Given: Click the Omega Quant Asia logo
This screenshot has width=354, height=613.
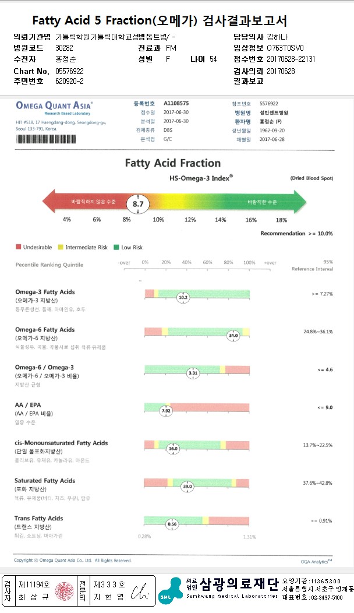Looking at the screenshot, I should point(54,107).
